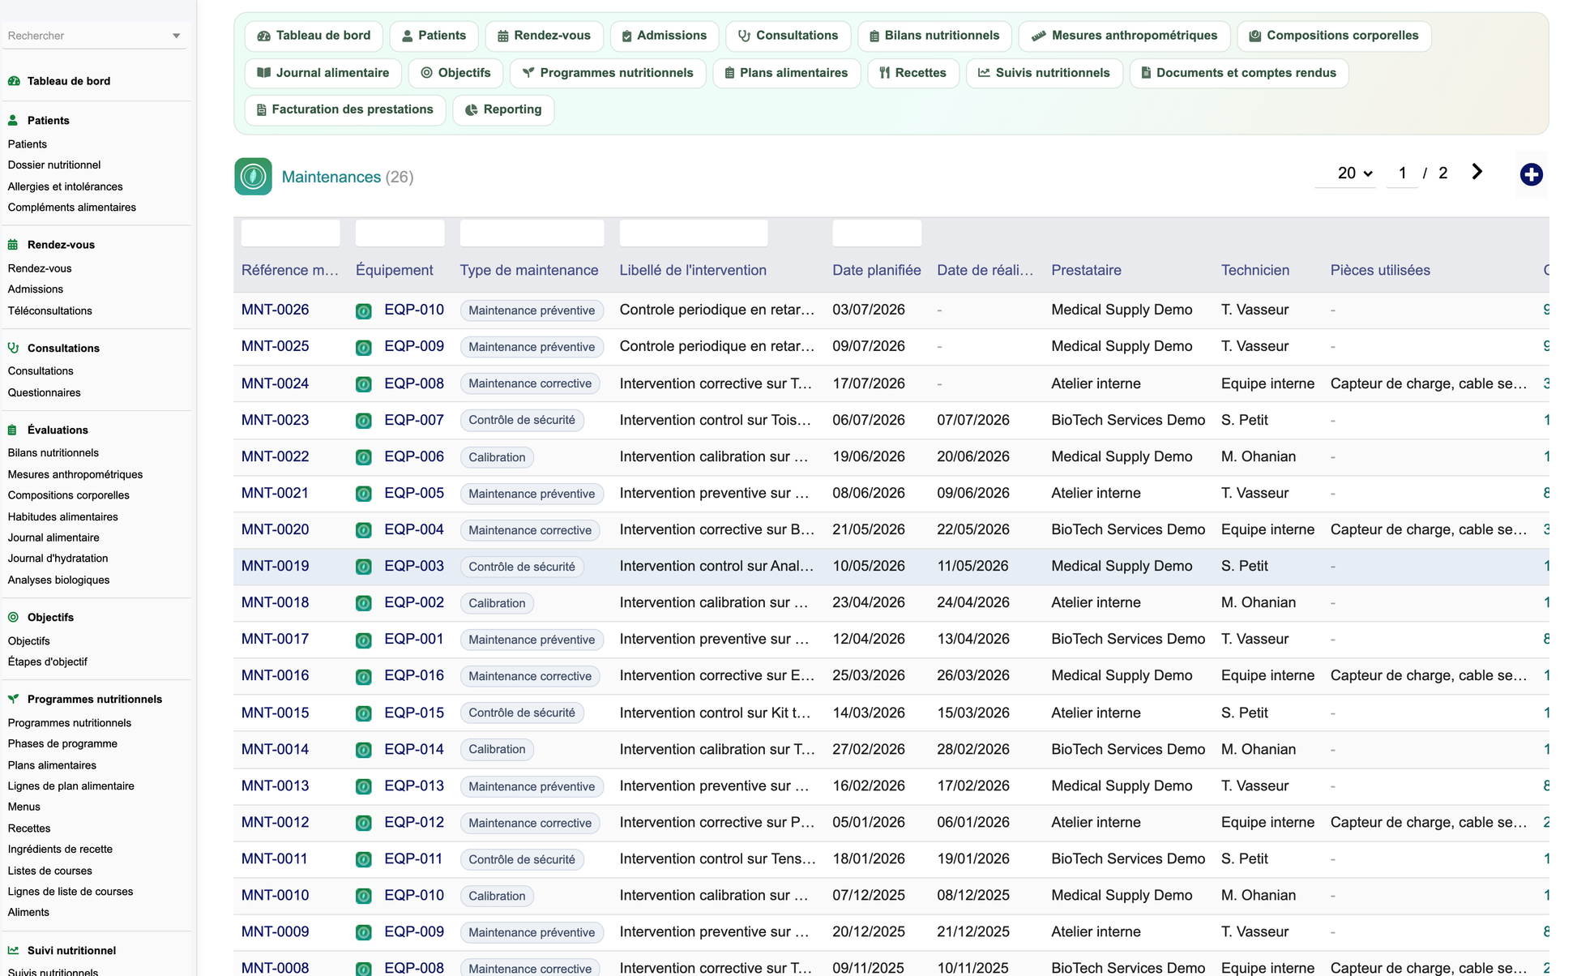Click the Référence filter input field

click(x=290, y=233)
